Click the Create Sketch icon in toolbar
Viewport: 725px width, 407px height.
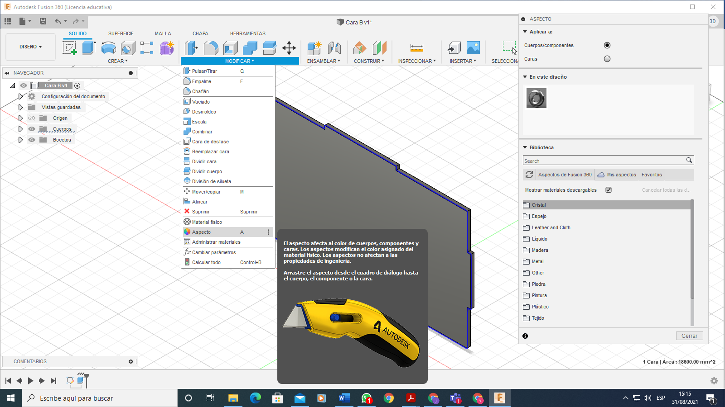(x=69, y=47)
